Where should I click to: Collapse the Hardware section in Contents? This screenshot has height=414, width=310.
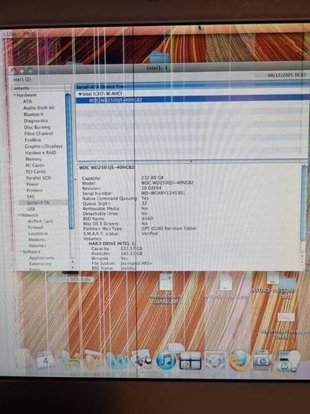coord(15,95)
